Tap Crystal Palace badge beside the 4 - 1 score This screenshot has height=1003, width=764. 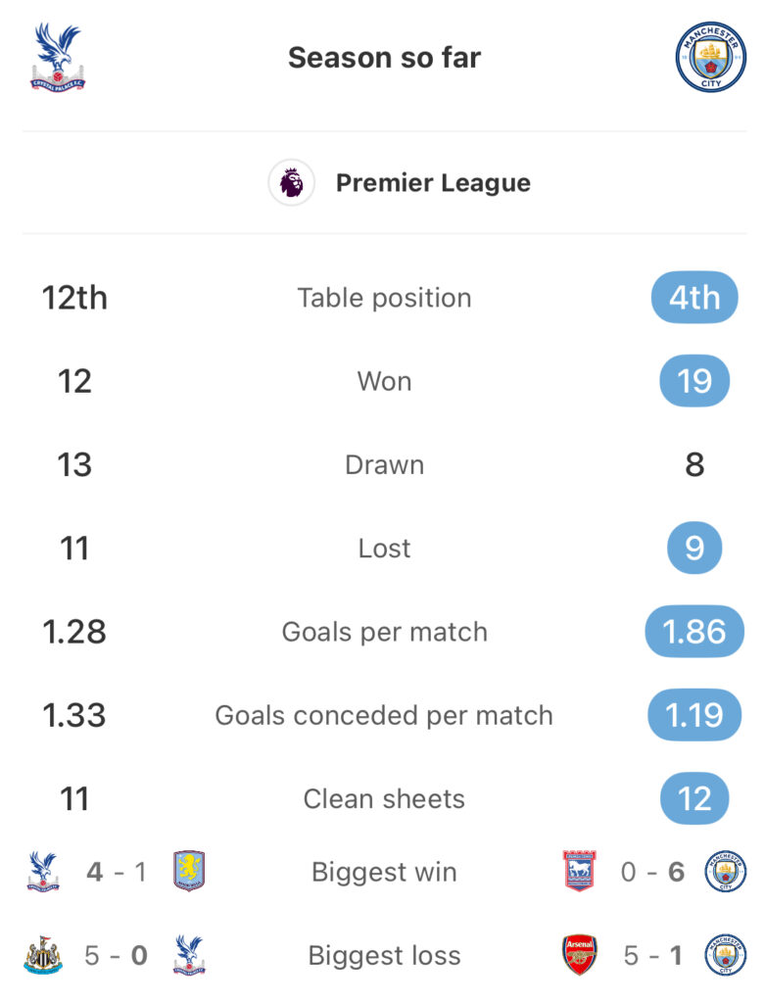click(43, 871)
